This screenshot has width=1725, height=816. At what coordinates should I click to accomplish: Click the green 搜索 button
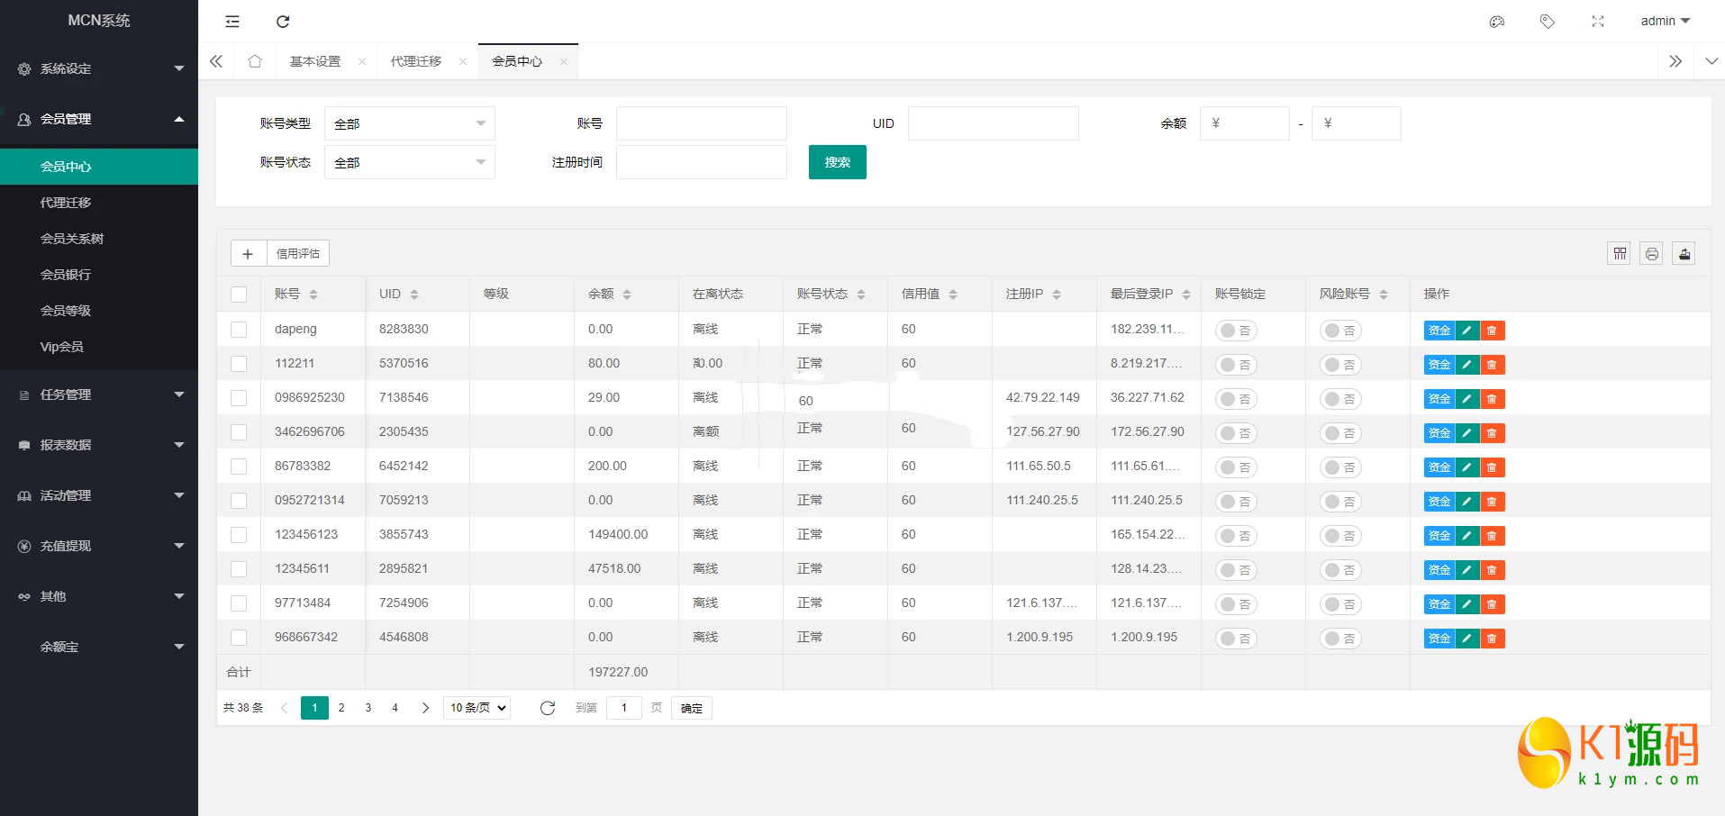(x=837, y=162)
